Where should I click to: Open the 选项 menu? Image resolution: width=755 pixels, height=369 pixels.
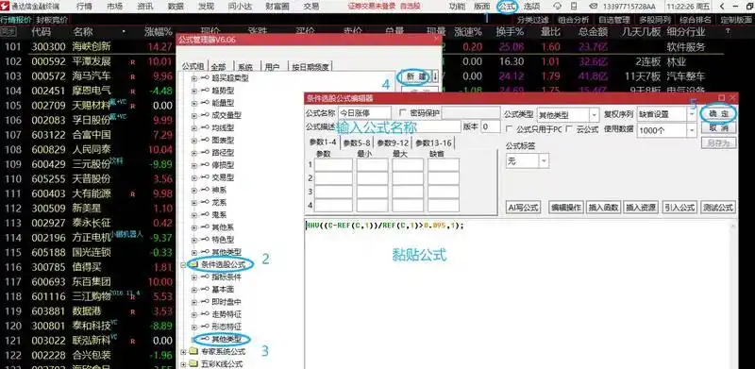531,7
